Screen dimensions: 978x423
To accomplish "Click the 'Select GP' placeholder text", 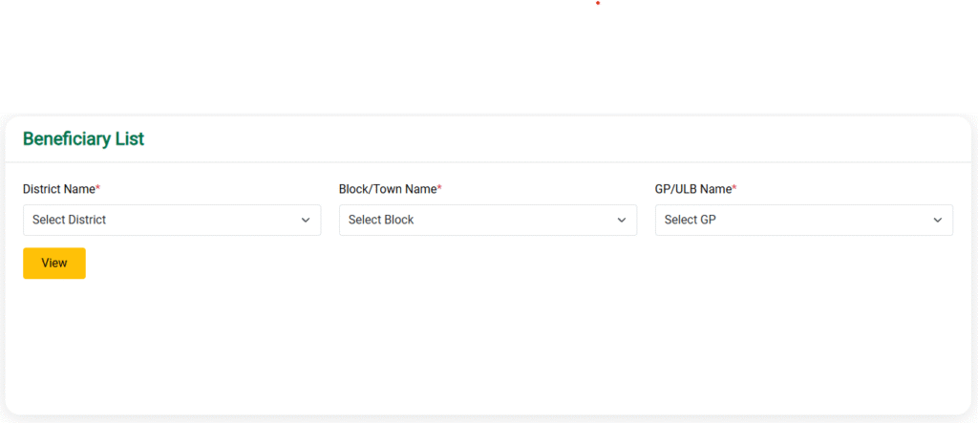I will click(690, 221).
